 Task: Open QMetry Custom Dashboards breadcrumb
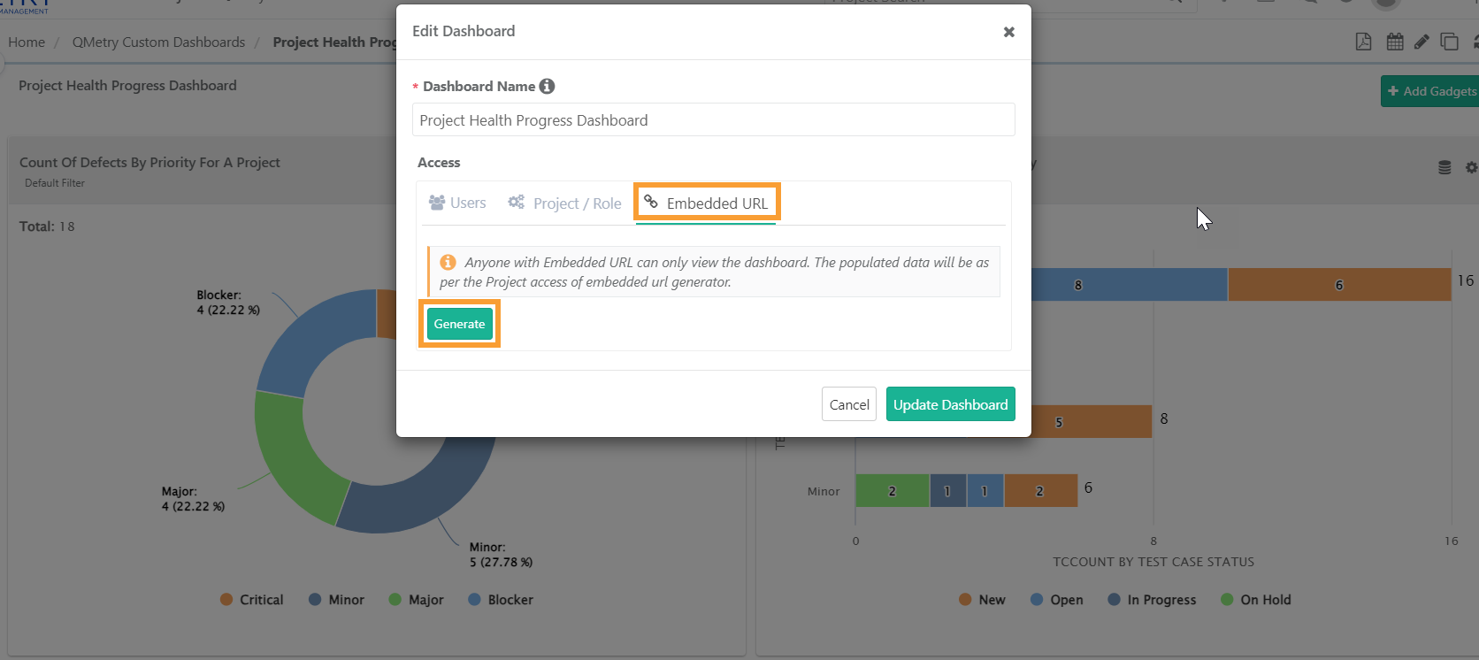point(158,42)
